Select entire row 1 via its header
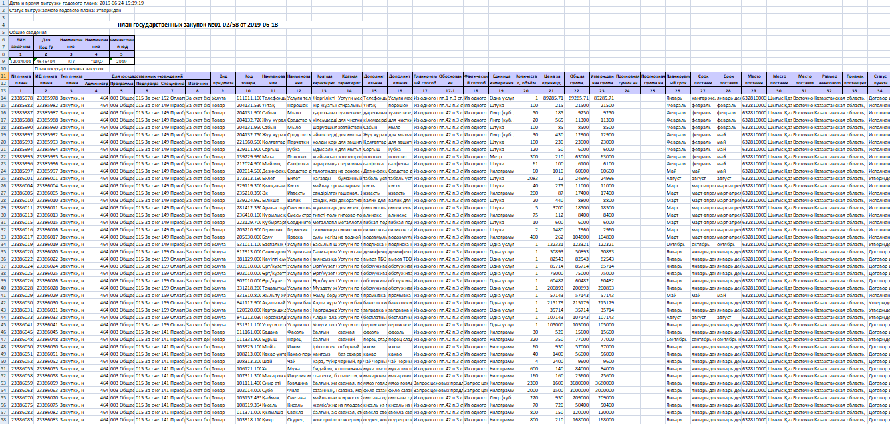This screenshot has width=890, height=424. pos(4,3)
